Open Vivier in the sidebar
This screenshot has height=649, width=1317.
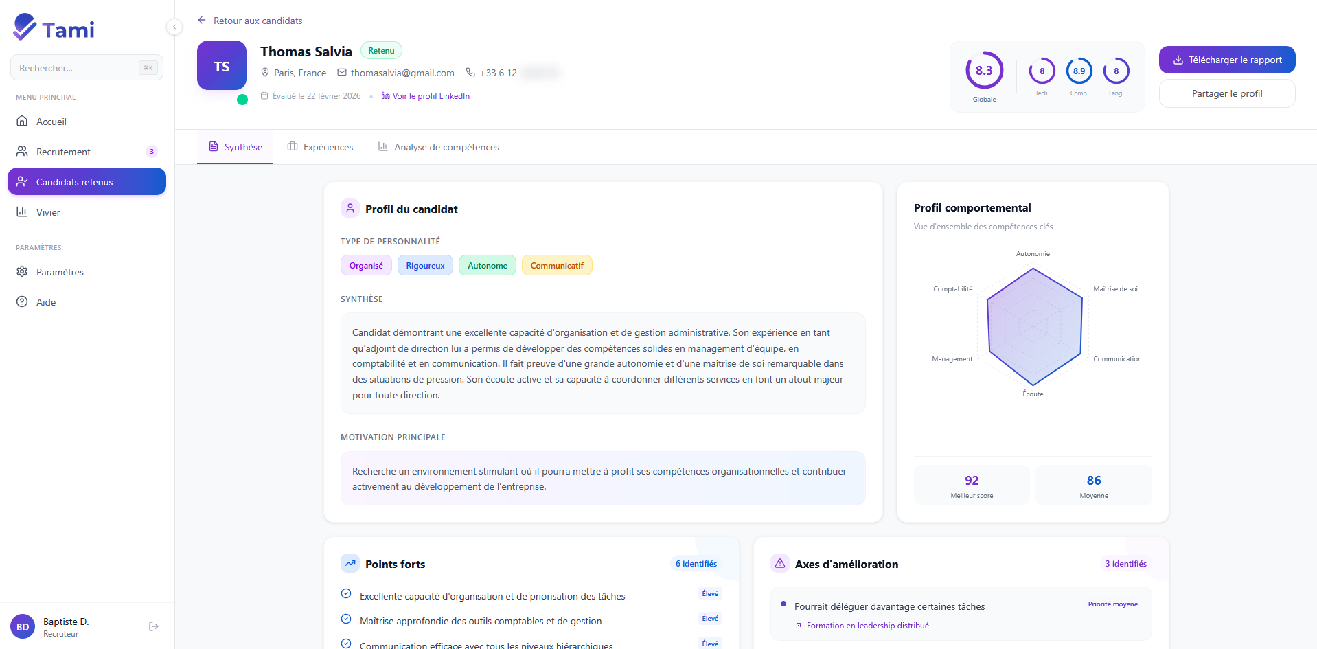click(x=48, y=212)
